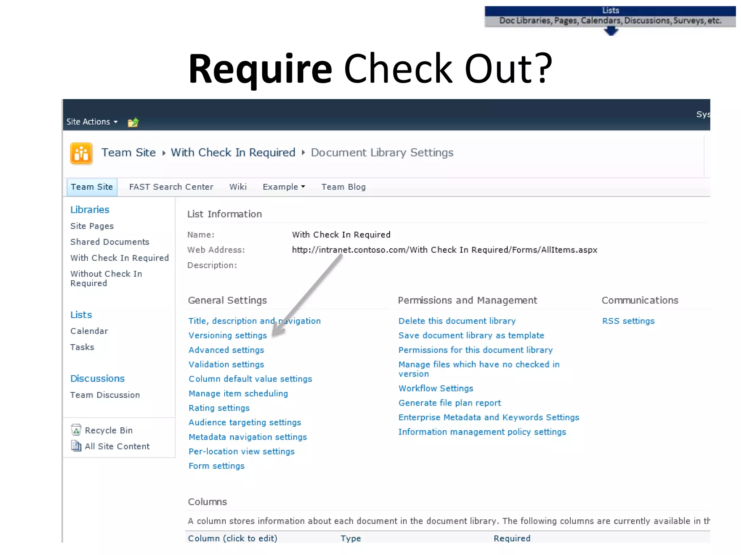The width and height of the screenshot is (741, 555).
Task: Click the orange Team Site logo icon
Action: pos(81,153)
